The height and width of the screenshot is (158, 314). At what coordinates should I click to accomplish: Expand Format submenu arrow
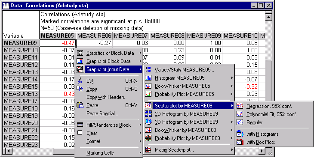click(x=141, y=141)
